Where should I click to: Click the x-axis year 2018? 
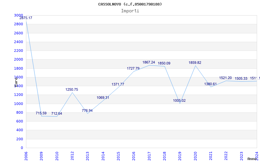[164, 156]
